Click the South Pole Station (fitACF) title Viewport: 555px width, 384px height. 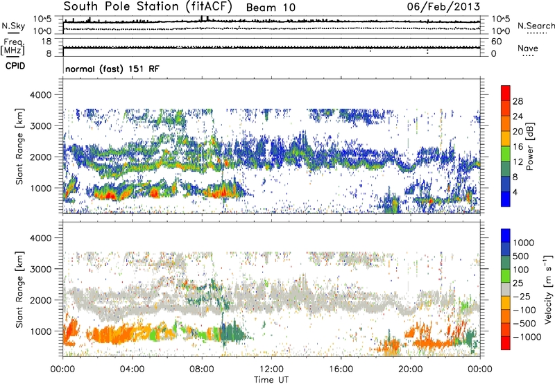click(x=148, y=7)
